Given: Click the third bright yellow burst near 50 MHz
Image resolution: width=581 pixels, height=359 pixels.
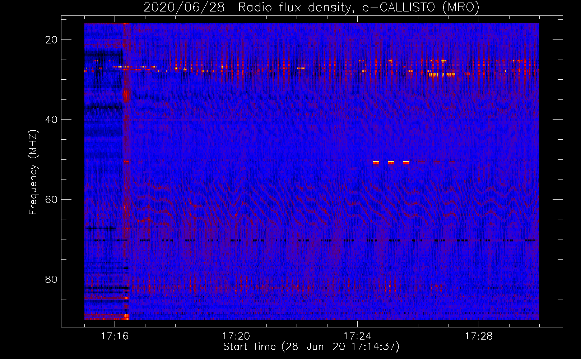Looking at the screenshot, I should 406,162.
